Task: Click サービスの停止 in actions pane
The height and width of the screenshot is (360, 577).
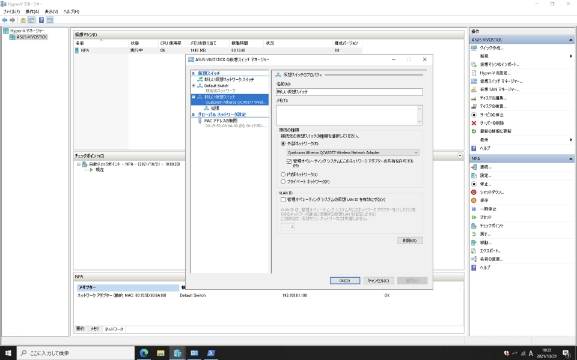Action: 492,115
